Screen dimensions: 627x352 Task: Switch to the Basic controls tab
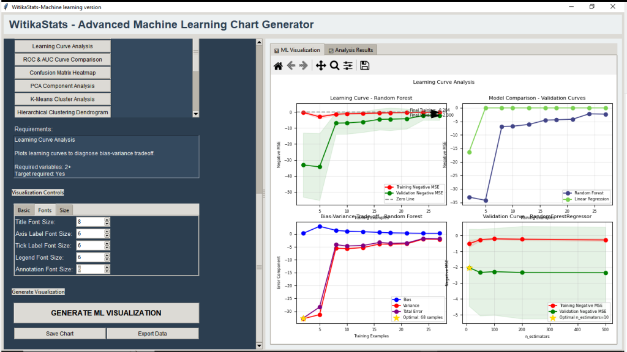click(x=24, y=210)
